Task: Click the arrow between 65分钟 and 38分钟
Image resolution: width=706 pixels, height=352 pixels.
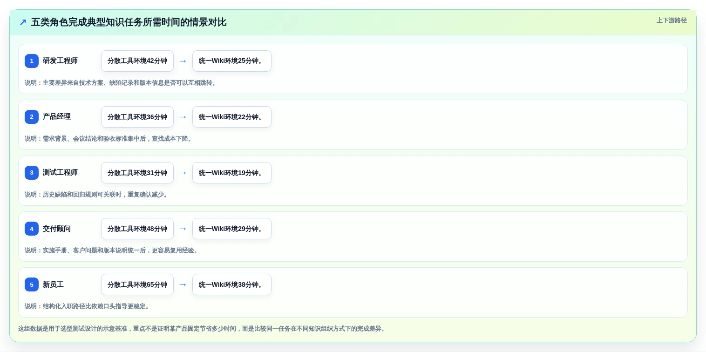Action: coord(183,284)
